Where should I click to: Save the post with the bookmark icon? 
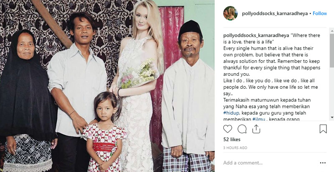tap(323, 129)
